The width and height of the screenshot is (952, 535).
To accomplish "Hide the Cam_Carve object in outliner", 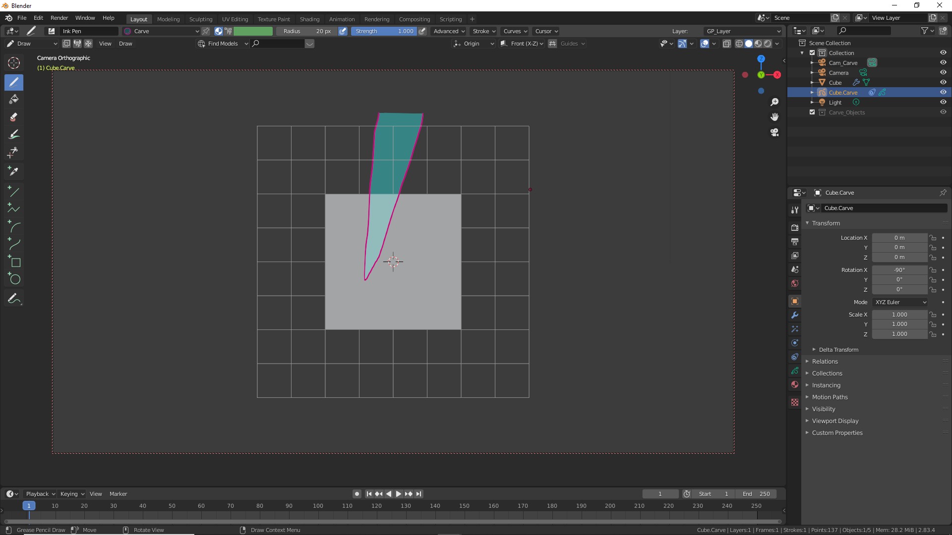I will click(x=943, y=62).
